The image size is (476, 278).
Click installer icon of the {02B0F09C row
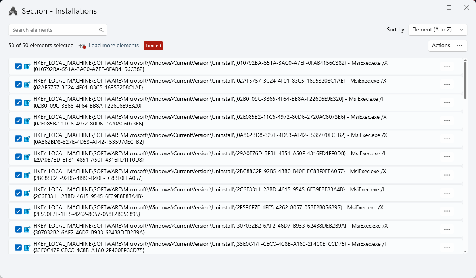pos(27,102)
